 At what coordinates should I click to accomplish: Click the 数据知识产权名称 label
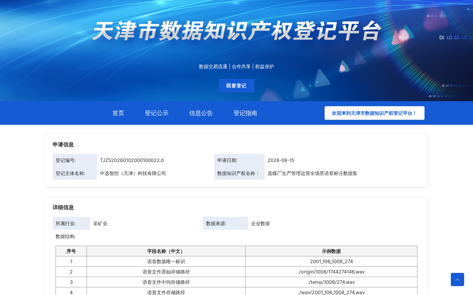238,173
